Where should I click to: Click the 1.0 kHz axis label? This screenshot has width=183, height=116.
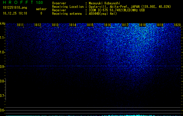(2, 52)
